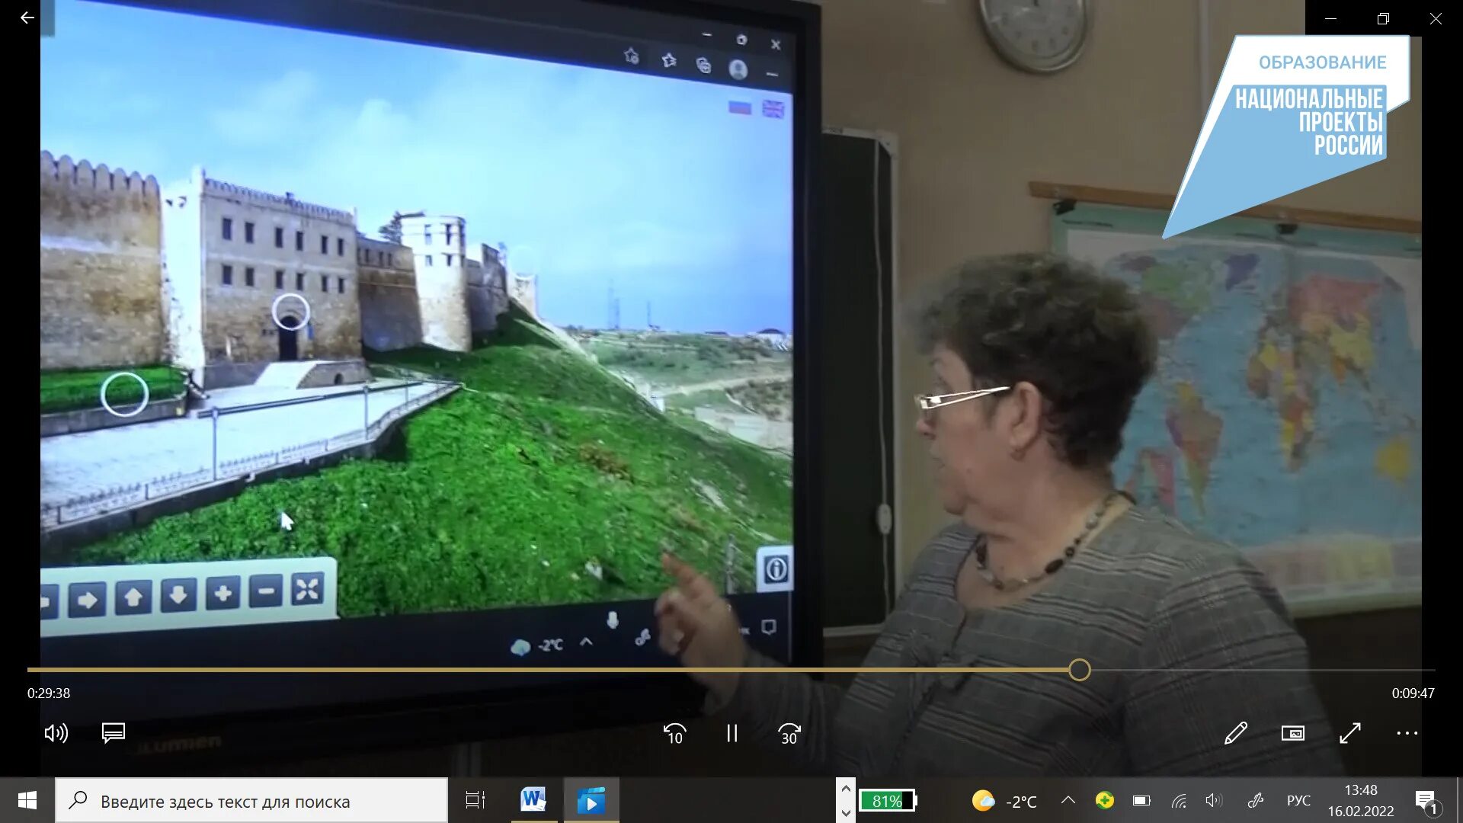Open the green security tray icon
The height and width of the screenshot is (823, 1463).
pos(1104,800)
